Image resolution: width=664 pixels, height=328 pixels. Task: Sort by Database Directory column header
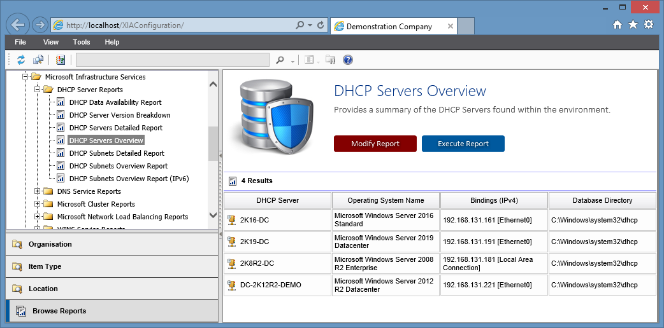click(x=603, y=200)
